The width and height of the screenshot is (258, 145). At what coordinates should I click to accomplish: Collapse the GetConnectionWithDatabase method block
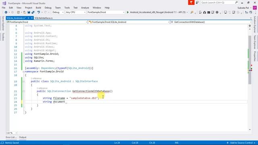[x=23, y=91]
